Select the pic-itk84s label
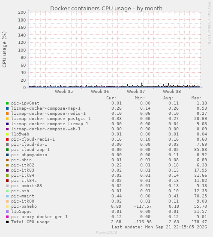This screenshot has height=237, width=213. pos(24,181)
